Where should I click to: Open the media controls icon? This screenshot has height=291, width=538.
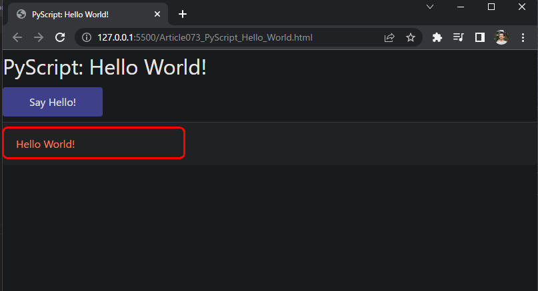[x=459, y=37]
